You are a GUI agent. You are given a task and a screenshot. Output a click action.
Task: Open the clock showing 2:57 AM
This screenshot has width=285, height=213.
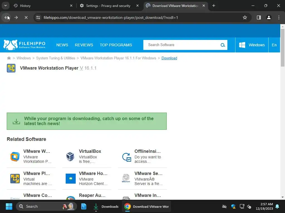264,206
